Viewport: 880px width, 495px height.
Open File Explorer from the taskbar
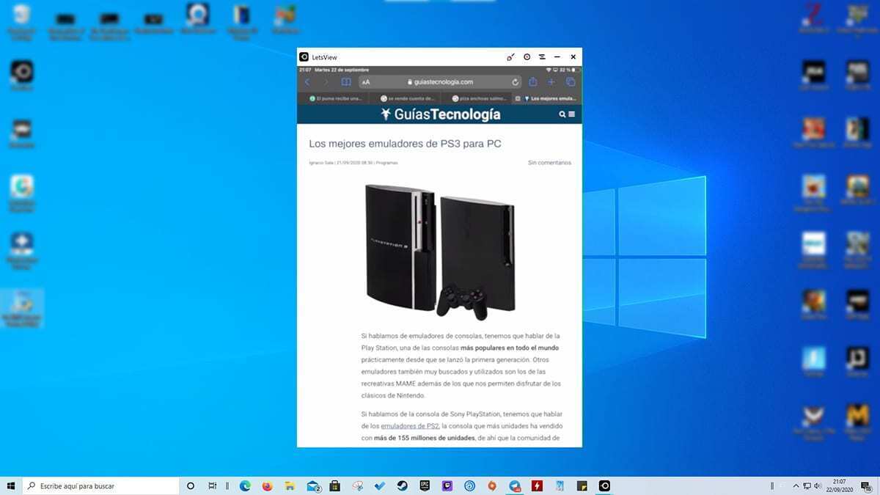click(x=290, y=485)
